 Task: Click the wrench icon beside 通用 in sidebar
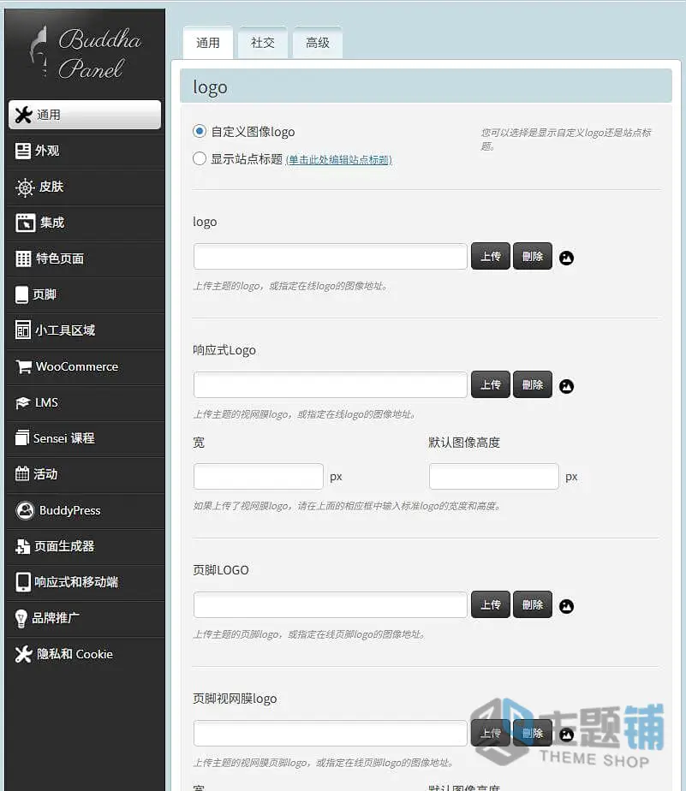coord(24,115)
